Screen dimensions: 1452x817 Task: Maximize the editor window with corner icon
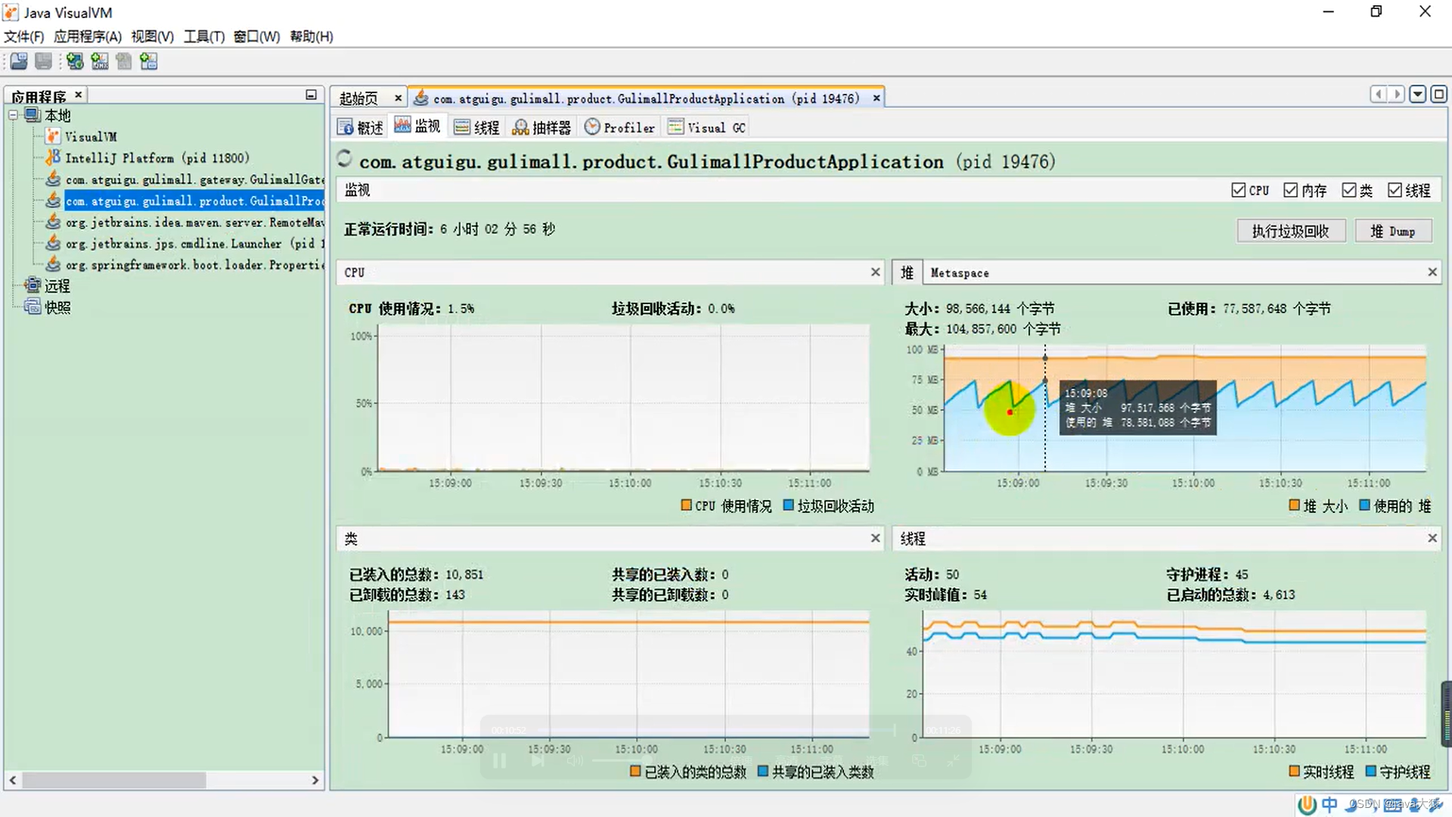point(1438,95)
